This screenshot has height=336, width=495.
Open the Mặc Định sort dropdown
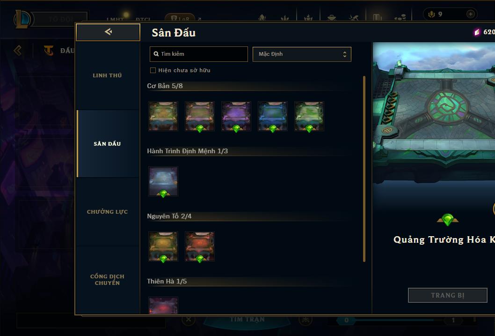pyautogui.click(x=302, y=54)
